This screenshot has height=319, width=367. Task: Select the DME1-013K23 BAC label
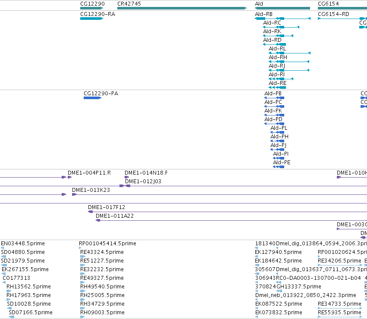[91, 190]
